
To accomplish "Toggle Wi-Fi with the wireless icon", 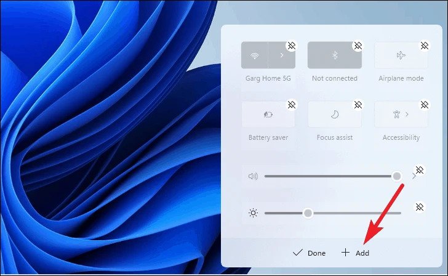I will (x=255, y=55).
